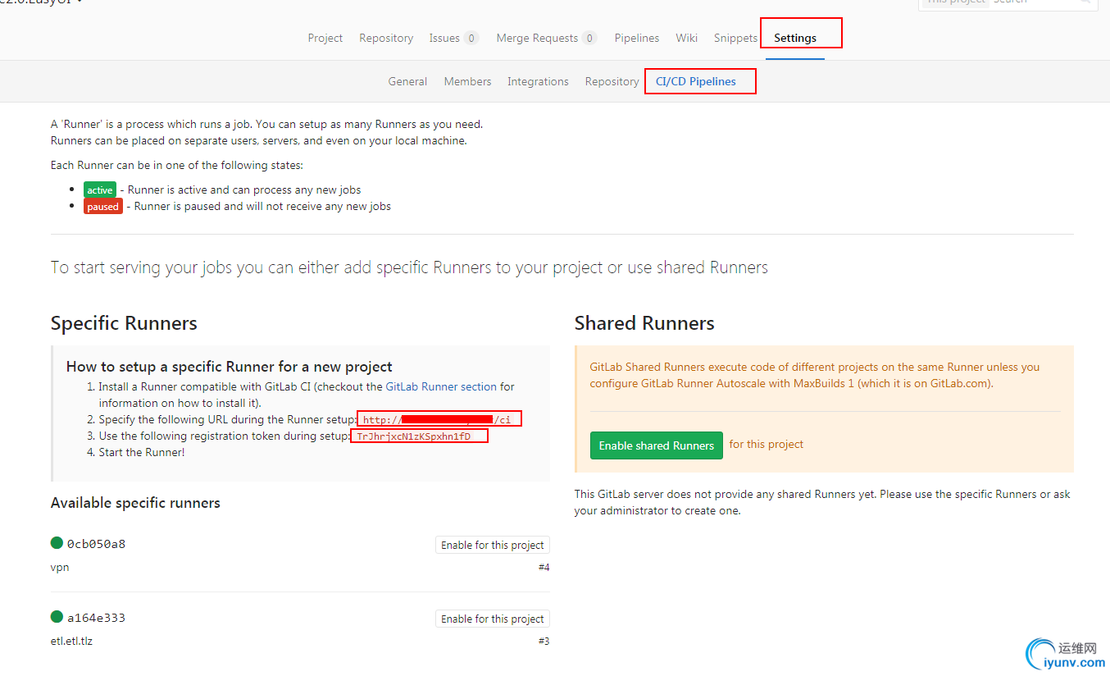1110x676 pixels.
Task: Enable runner a164e333 for this project
Action: tap(492, 619)
